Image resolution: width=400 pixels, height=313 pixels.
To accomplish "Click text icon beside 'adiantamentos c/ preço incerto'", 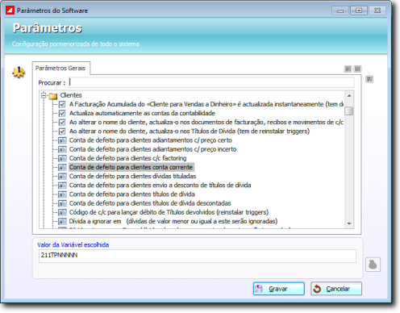I will click(x=62, y=149).
